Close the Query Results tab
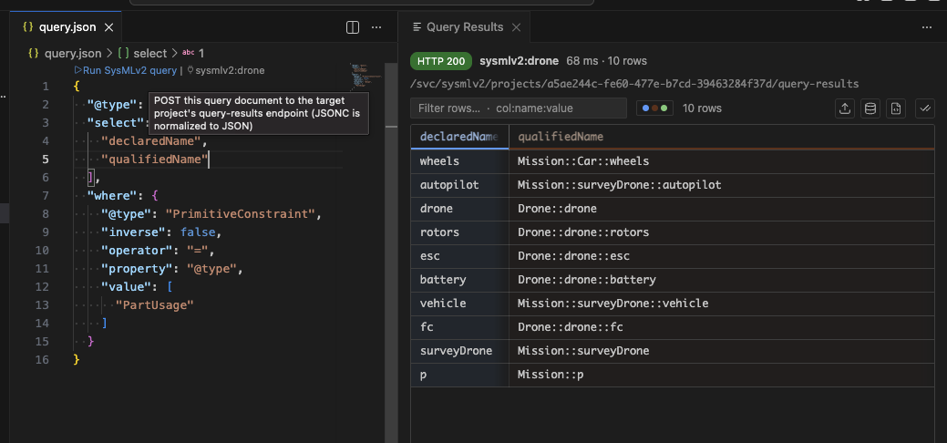This screenshot has height=443, width=947. [516, 27]
